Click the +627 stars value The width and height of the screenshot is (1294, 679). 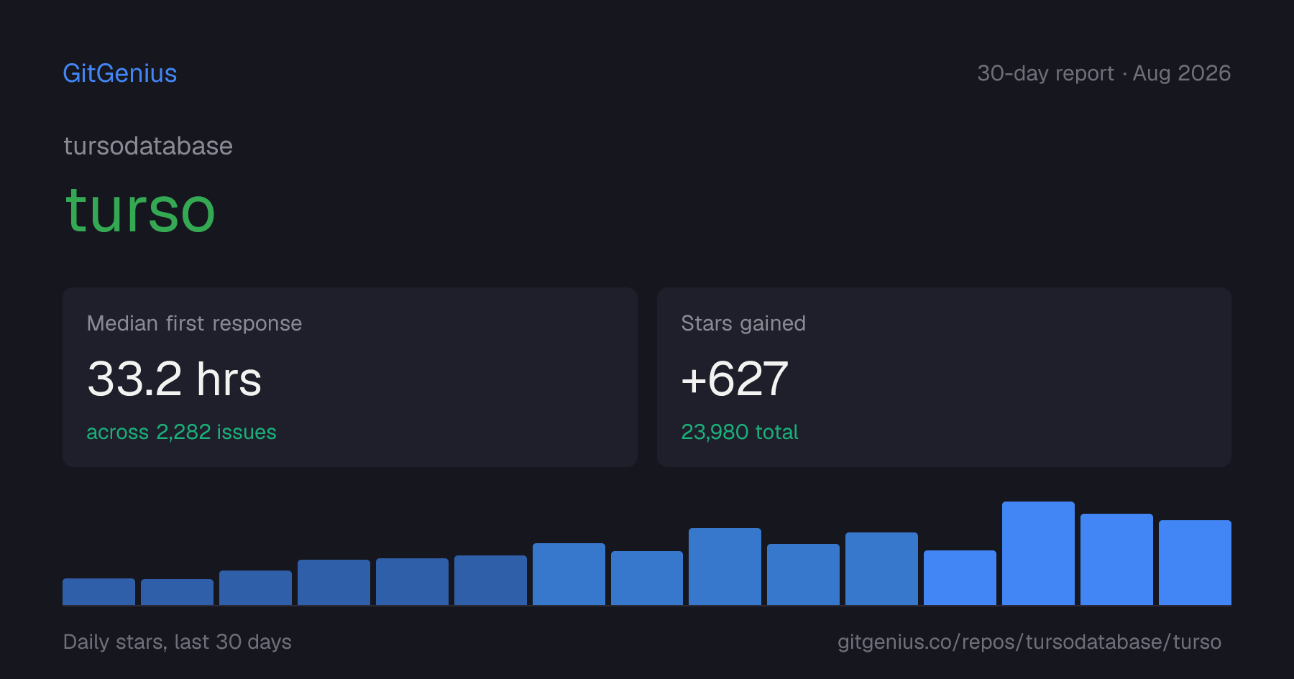[x=735, y=379]
